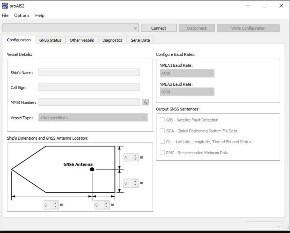
Task: Decrease the lower beam dimension using its down arrow
Action: (x=135, y=185)
